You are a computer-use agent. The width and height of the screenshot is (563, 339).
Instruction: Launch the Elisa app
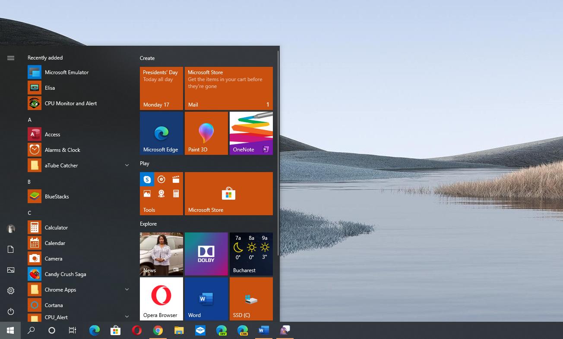pyautogui.click(x=79, y=88)
